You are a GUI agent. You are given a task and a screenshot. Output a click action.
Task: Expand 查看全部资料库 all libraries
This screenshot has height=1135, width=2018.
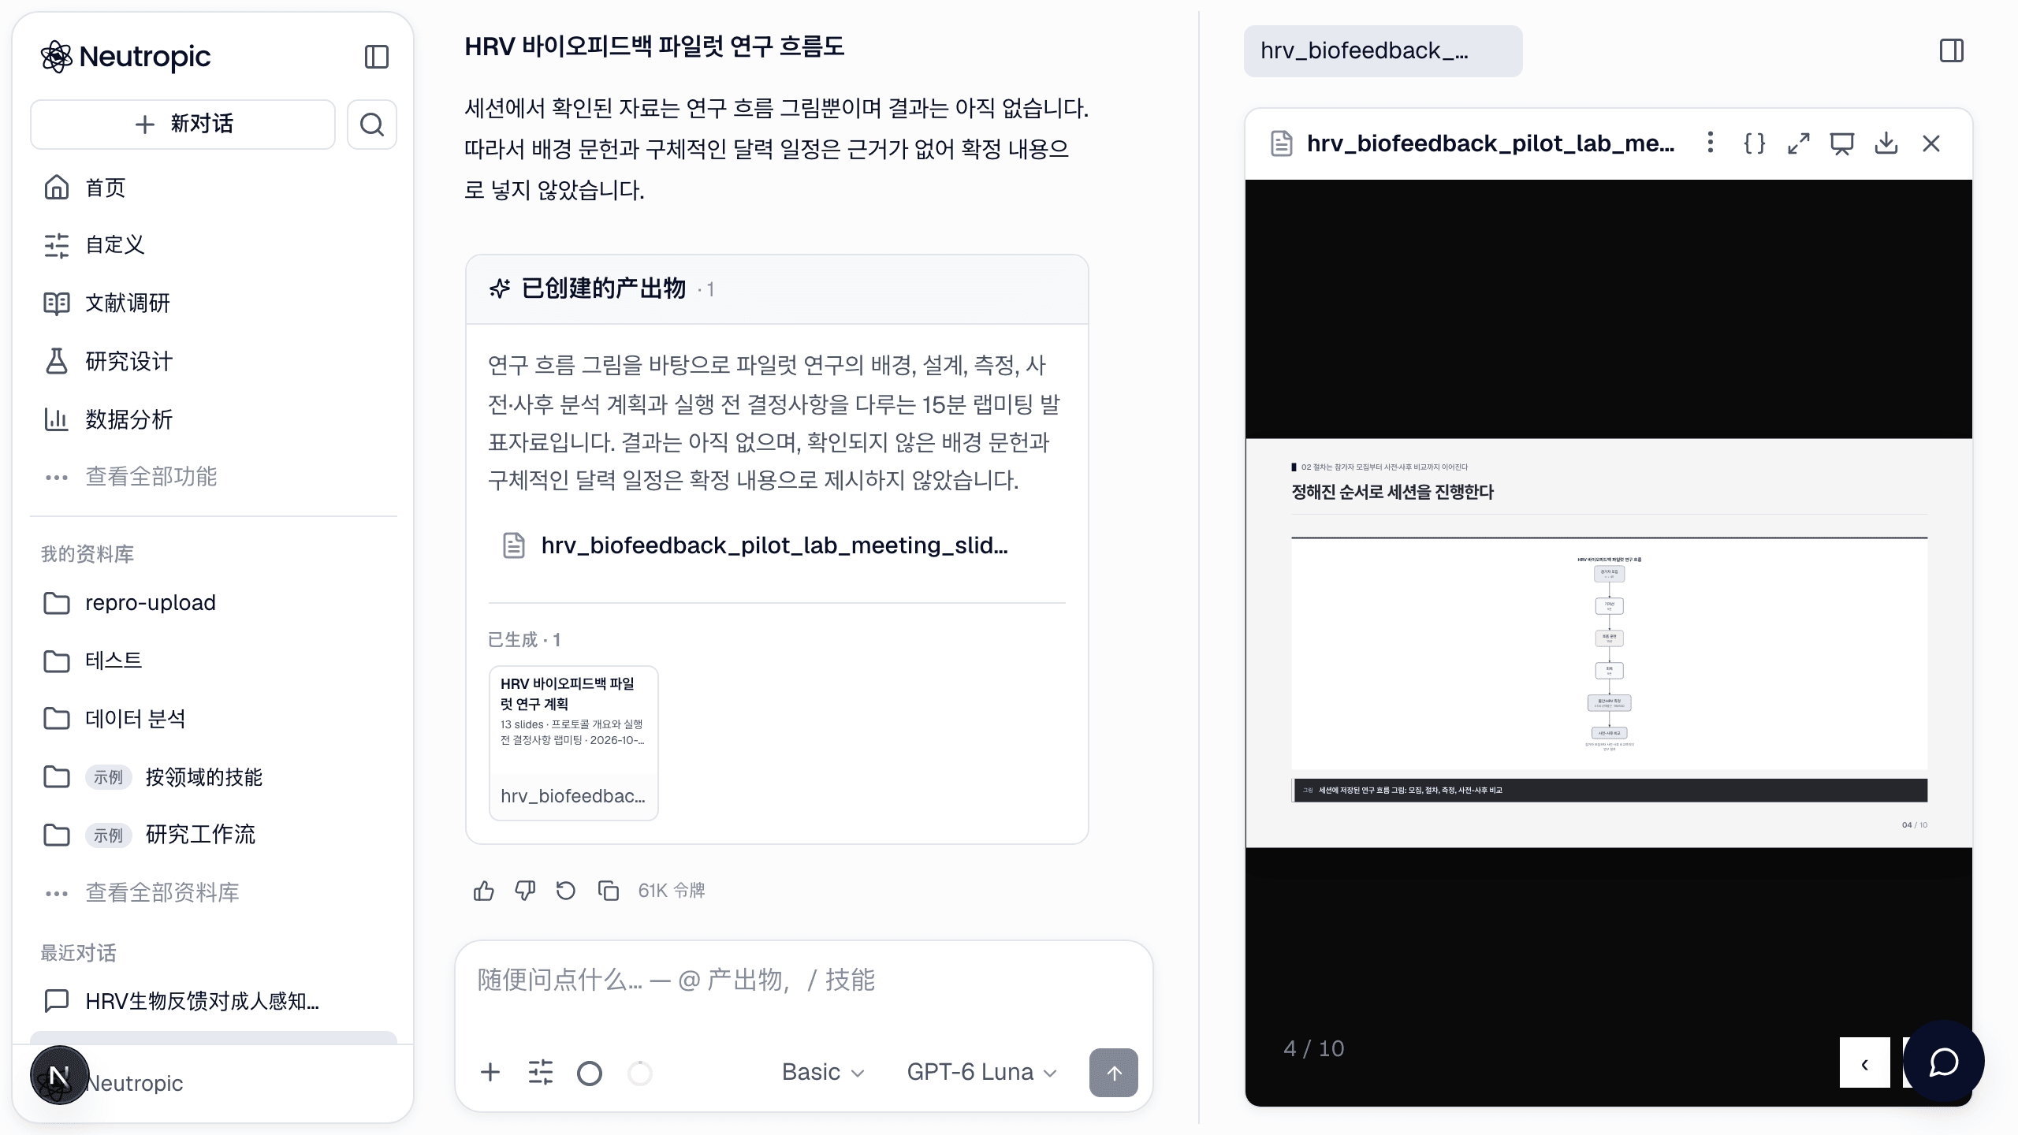213,893
